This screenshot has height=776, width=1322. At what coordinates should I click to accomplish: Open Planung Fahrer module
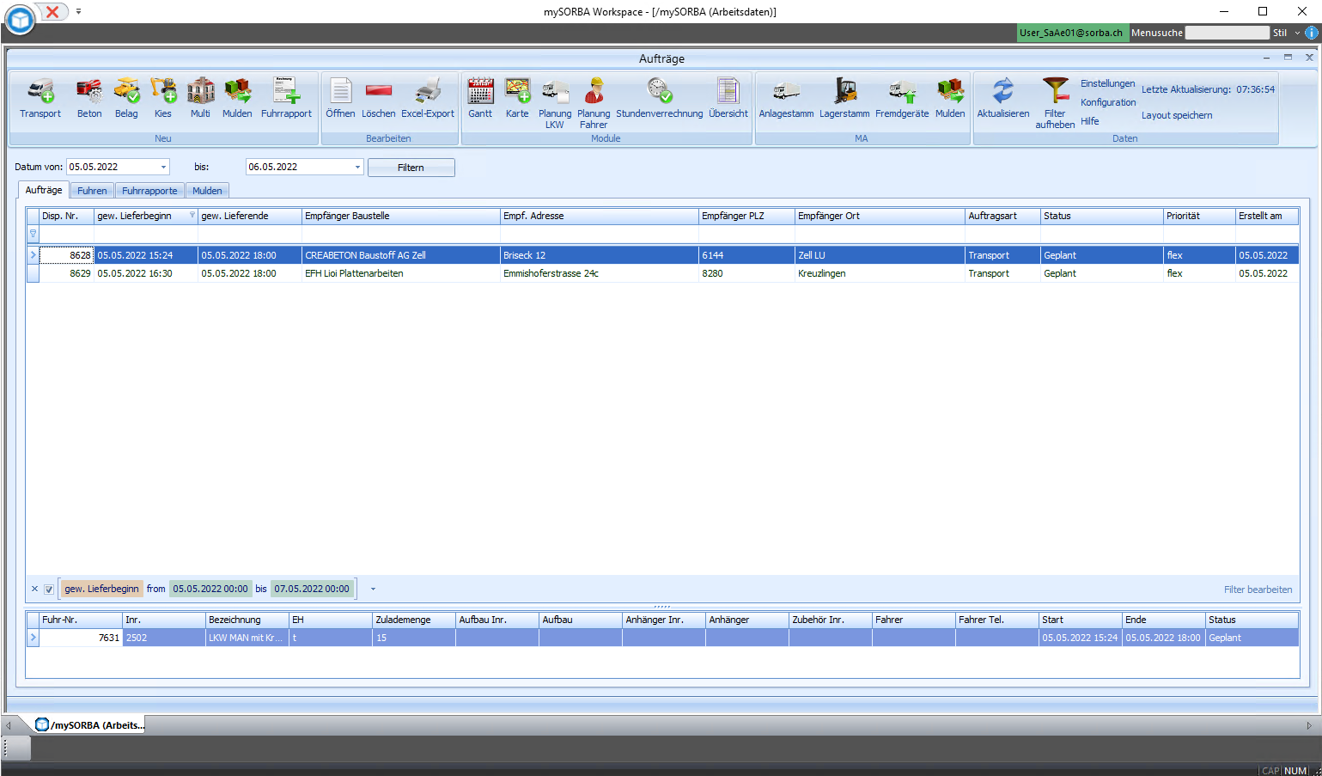pyautogui.click(x=594, y=103)
